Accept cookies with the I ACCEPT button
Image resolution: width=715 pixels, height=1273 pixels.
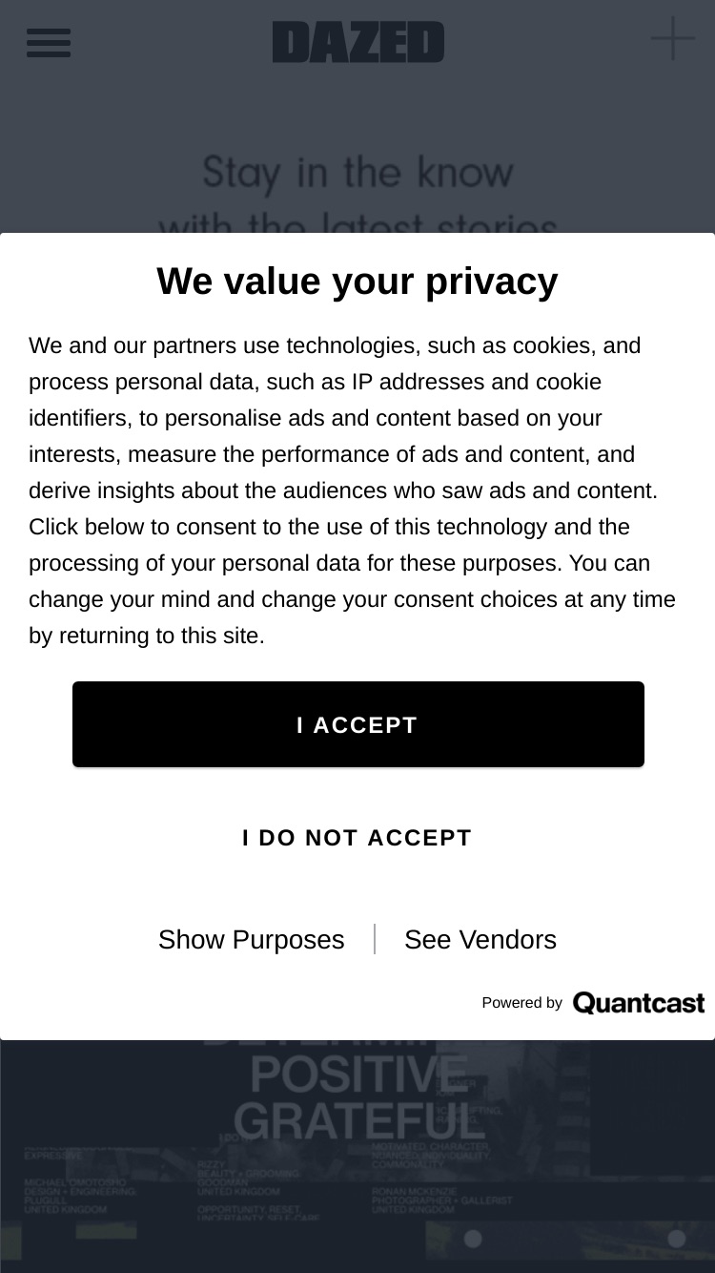[x=358, y=724]
